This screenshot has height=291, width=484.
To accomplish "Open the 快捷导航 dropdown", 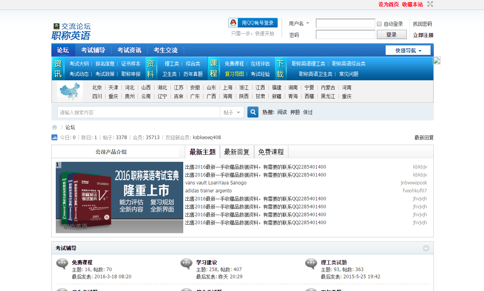I will 408,50.
